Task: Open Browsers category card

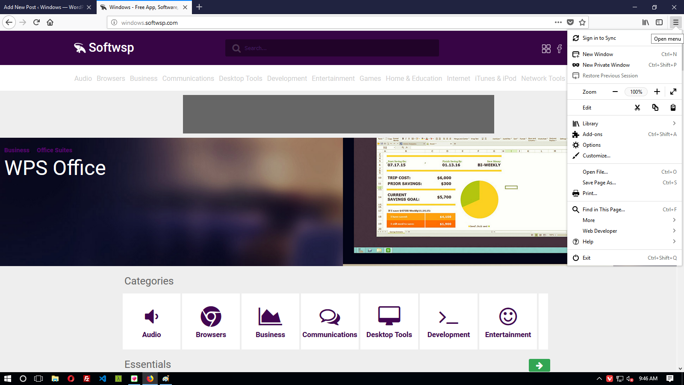Action: pos(211,321)
